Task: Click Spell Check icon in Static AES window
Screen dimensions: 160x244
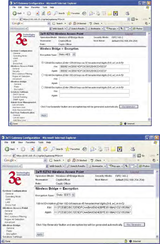Action: pyautogui.click(x=95, y=24)
